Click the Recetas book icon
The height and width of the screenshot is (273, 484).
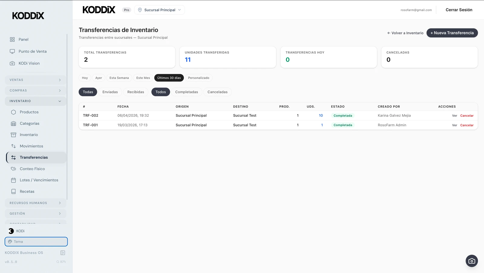tap(14, 191)
